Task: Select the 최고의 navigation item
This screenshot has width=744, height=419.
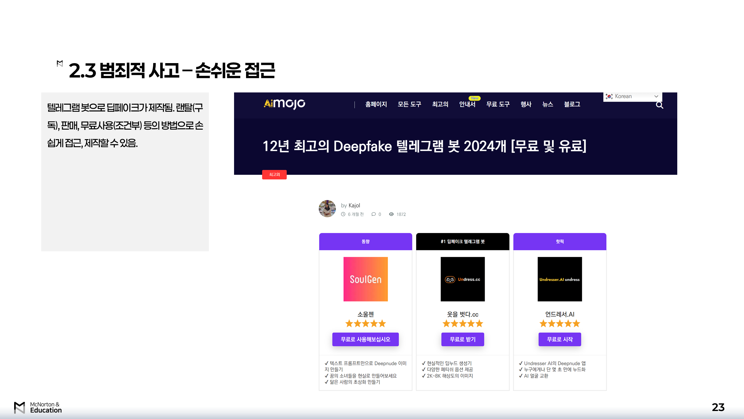Action: click(x=440, y=104)
